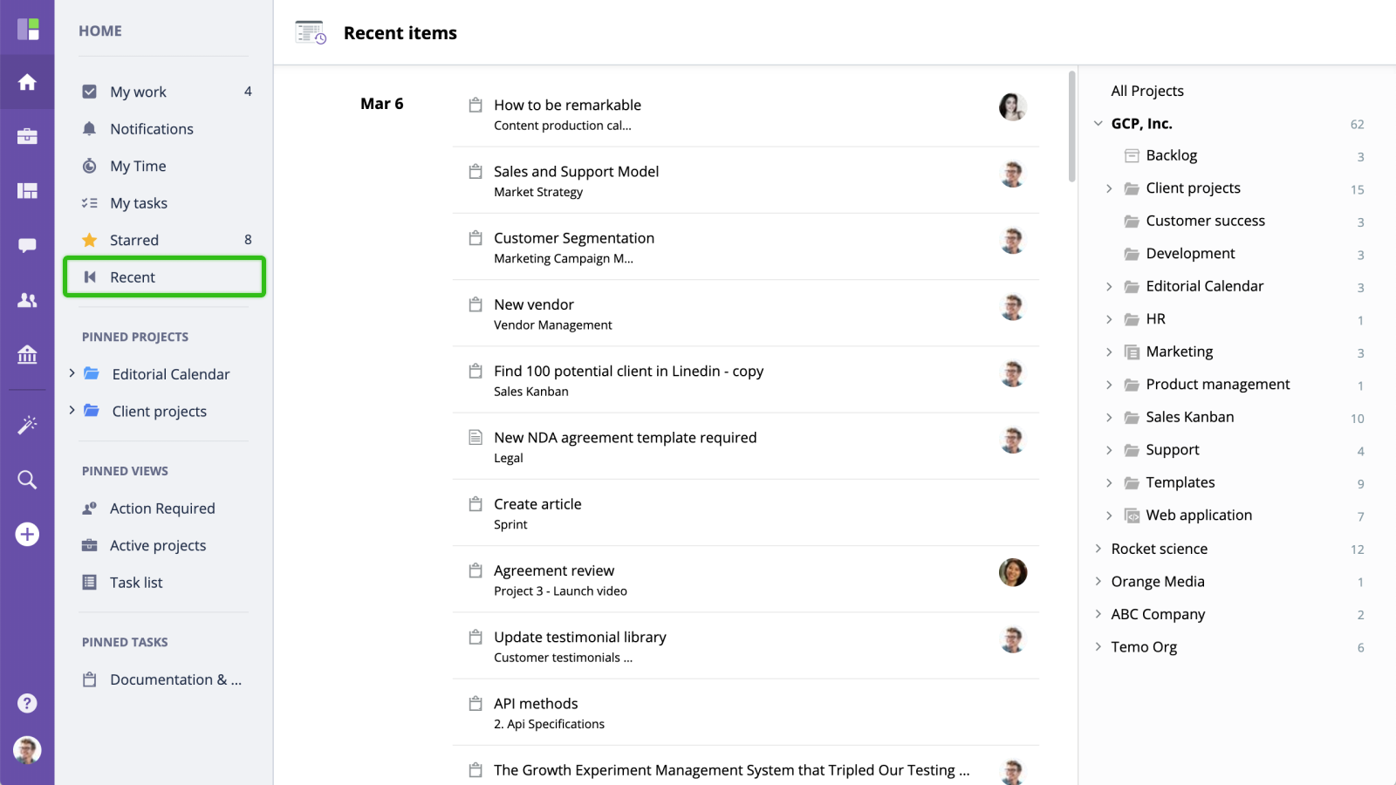The height and width of the screenshot is (785, 1396).
Task: Click the recent items list scrollbar
Action: coord(1071,126)
